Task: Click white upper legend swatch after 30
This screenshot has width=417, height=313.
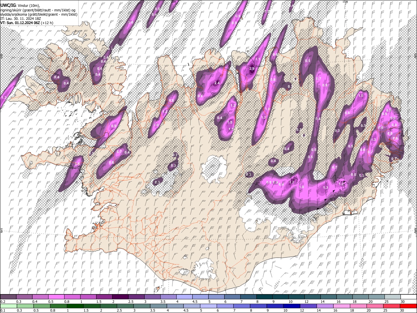Action: [408, 297]
